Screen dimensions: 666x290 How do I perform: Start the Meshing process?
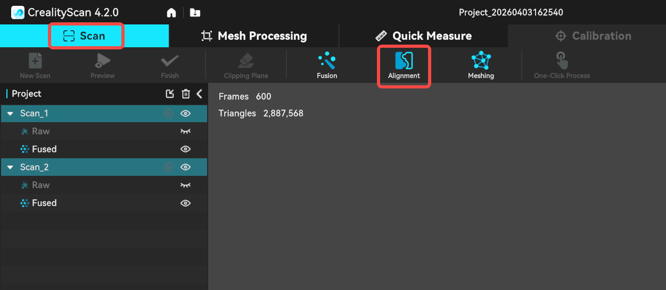point(481,65)
